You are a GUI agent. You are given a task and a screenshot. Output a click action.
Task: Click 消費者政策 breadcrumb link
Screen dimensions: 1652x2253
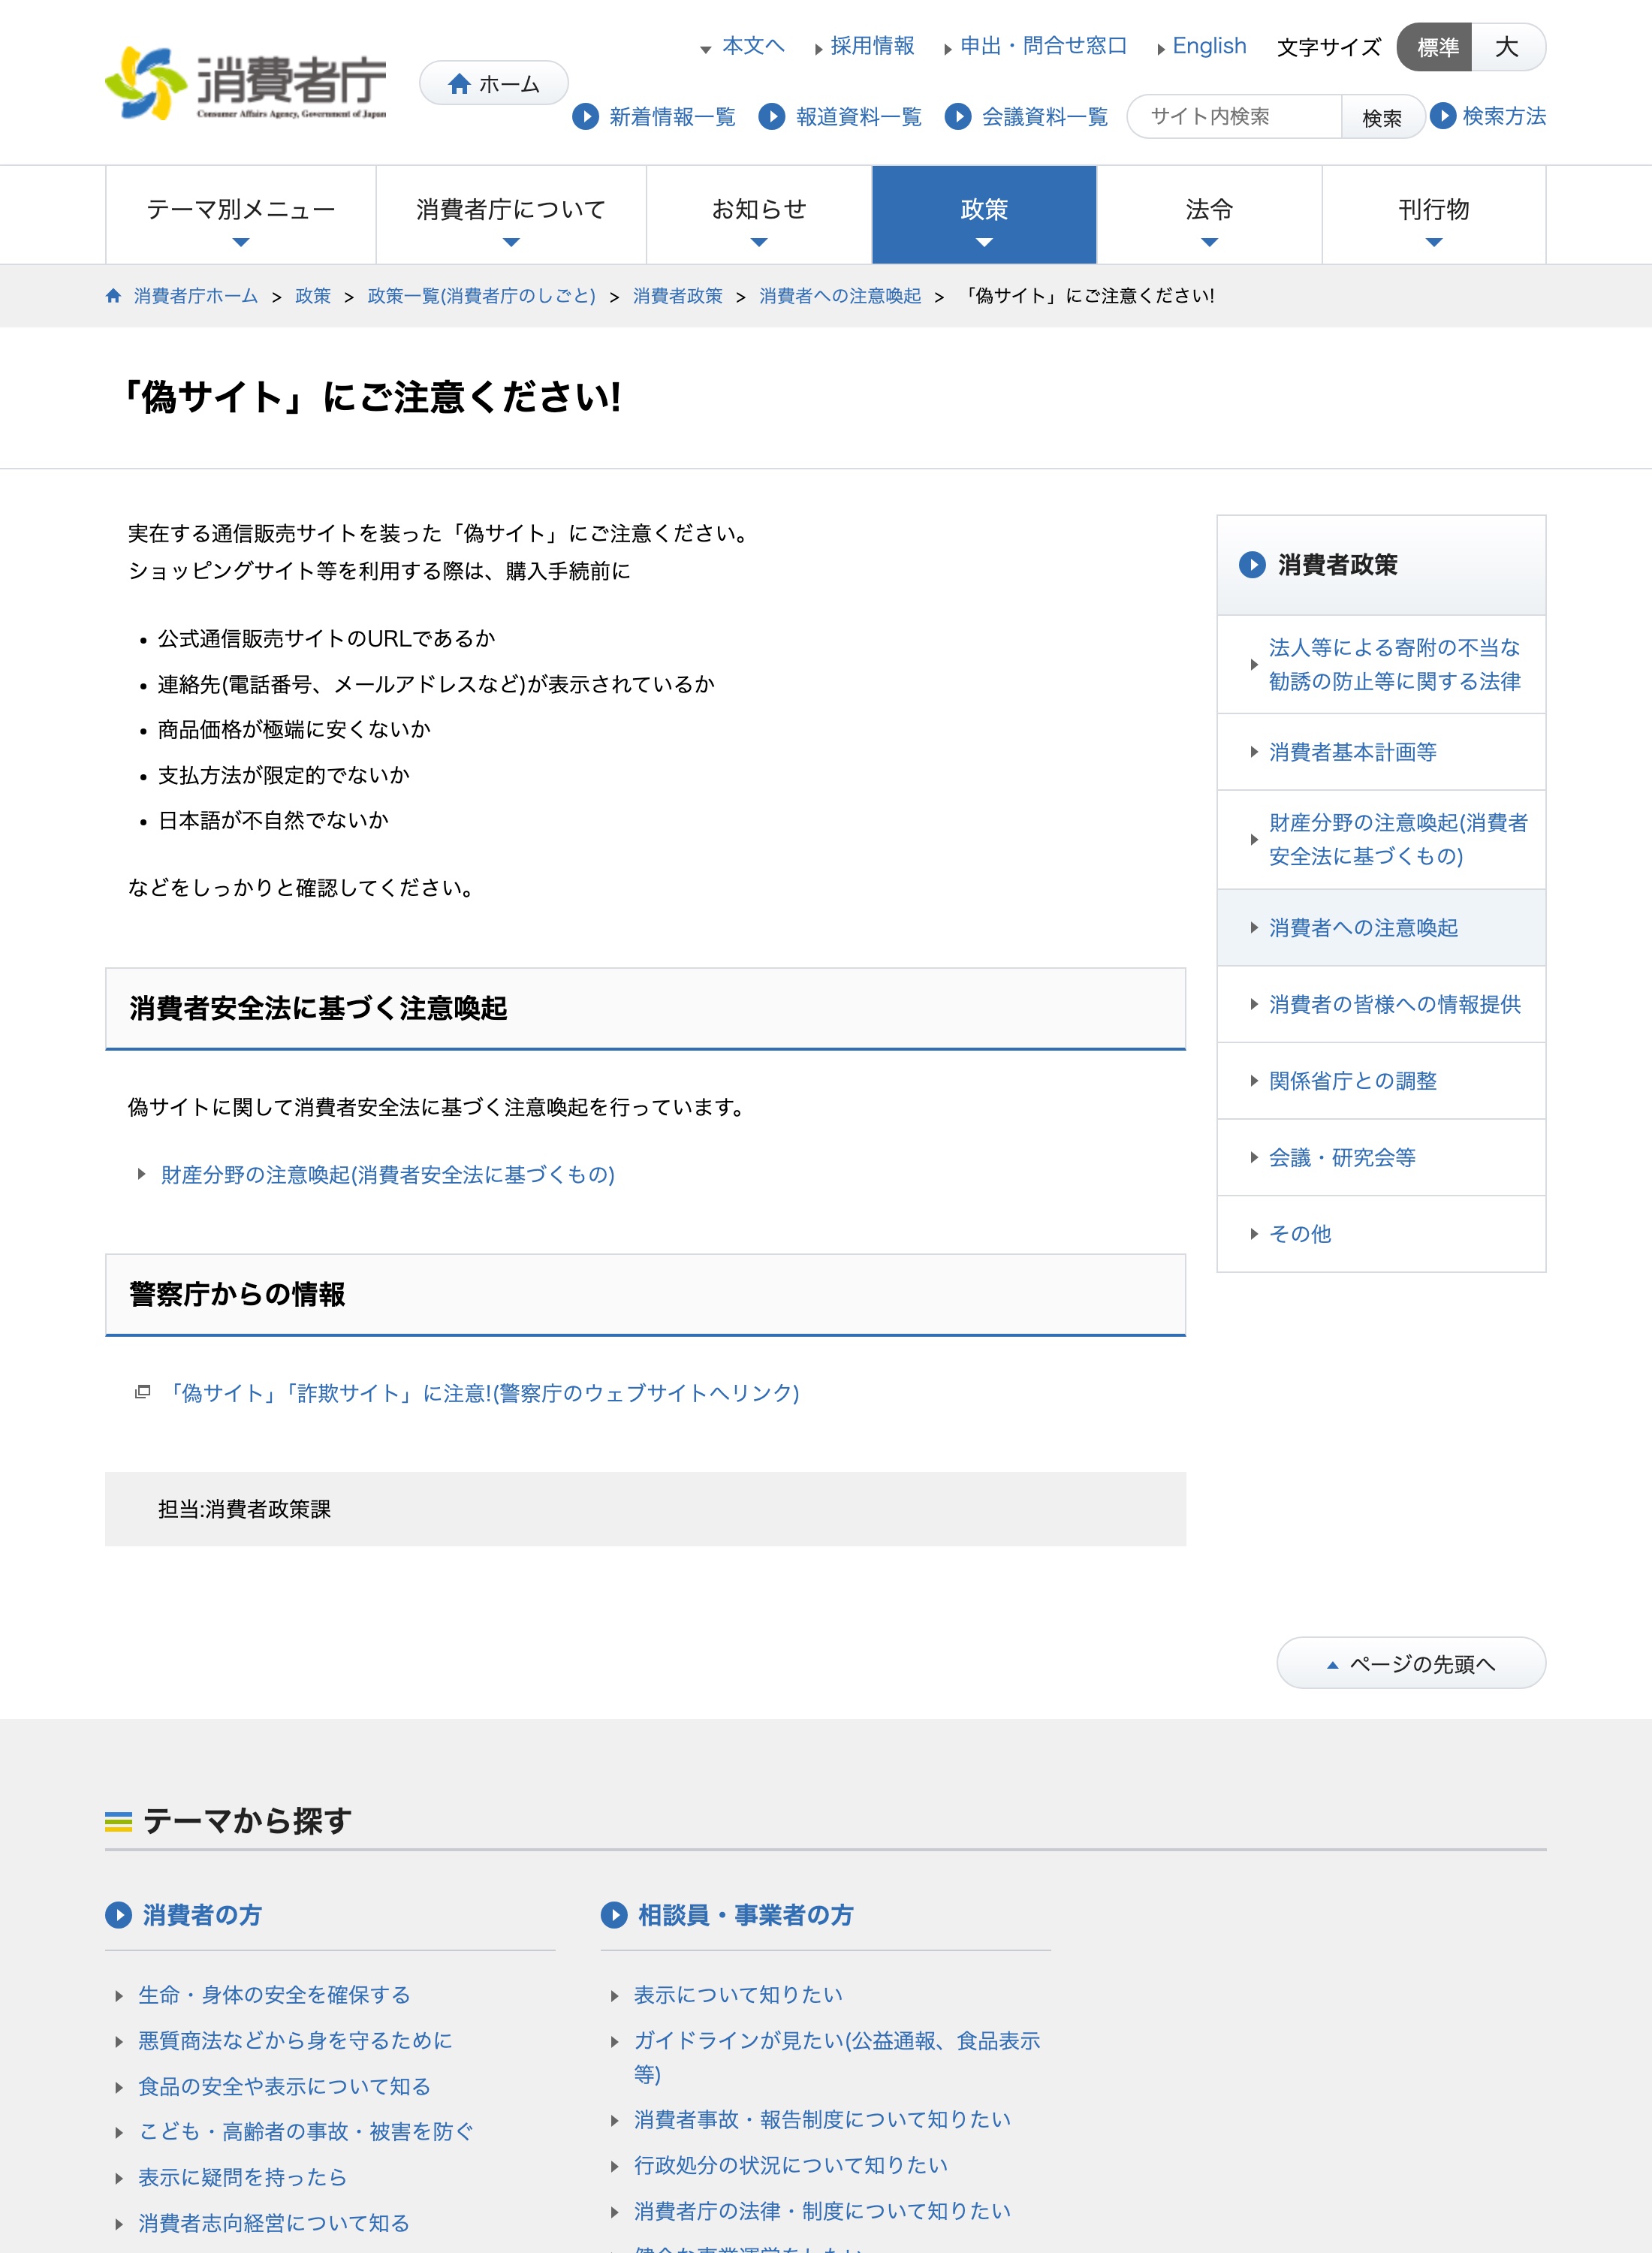click(677, 296)
